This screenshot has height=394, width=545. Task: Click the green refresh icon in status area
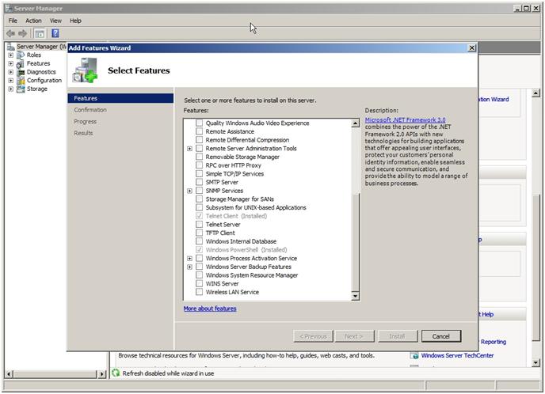pos(116,373)
